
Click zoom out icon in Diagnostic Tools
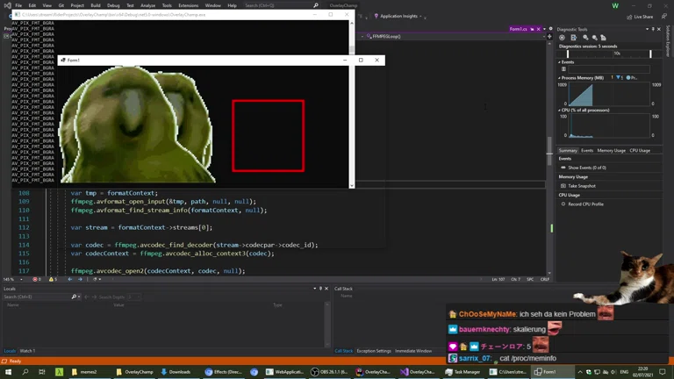(594, 38)
